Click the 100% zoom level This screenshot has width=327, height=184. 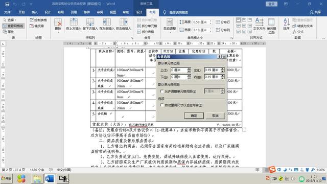(320, 170)
